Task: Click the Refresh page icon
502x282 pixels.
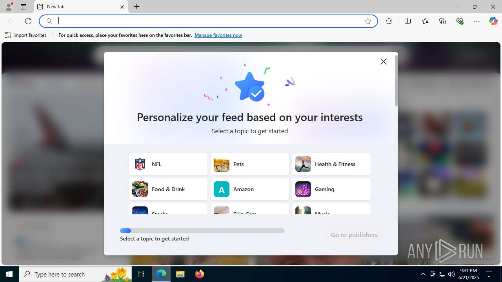Action: [28, 21]
